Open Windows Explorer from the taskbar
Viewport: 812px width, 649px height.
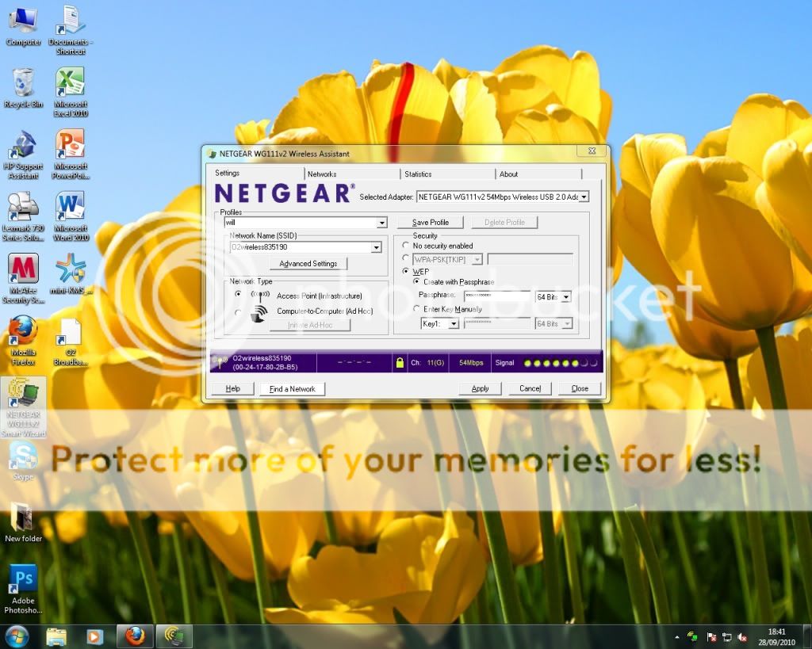pos(56,636)
